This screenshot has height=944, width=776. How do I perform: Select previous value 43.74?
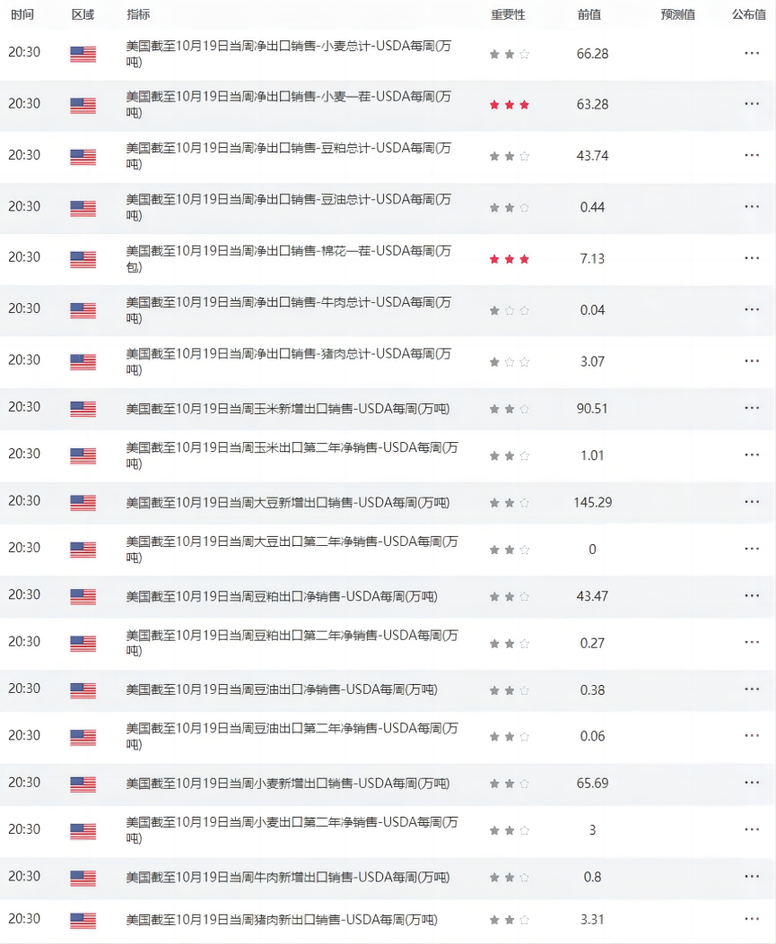[x=592, y=155]
